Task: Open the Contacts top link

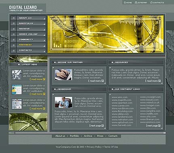Action: tap(158, 2)
